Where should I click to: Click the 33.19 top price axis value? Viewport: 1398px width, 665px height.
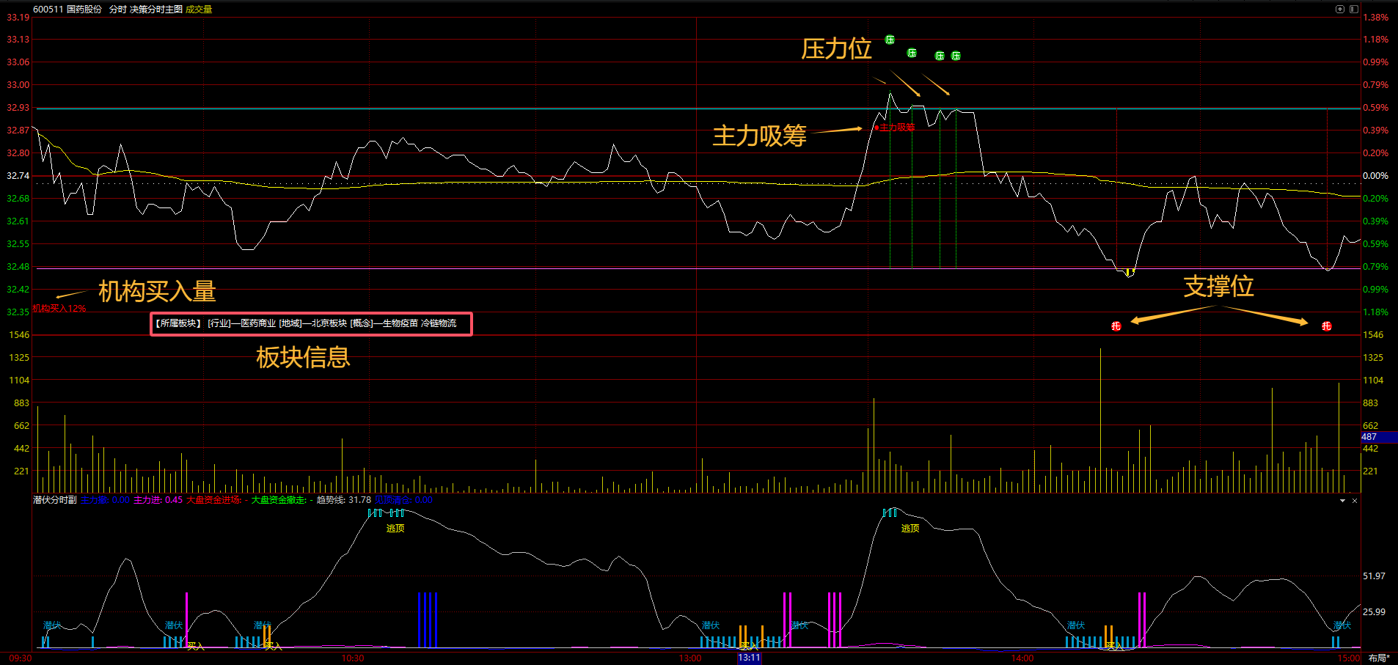[x=18, y=18]
